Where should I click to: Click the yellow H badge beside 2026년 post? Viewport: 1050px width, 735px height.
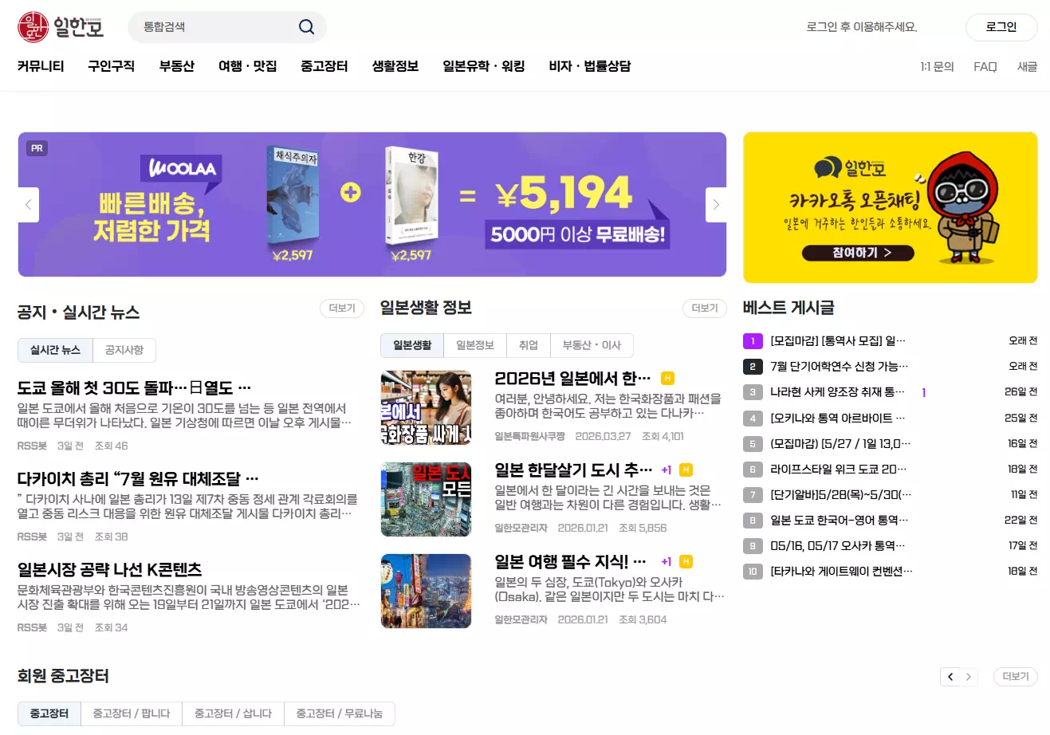tap(668, 378)
